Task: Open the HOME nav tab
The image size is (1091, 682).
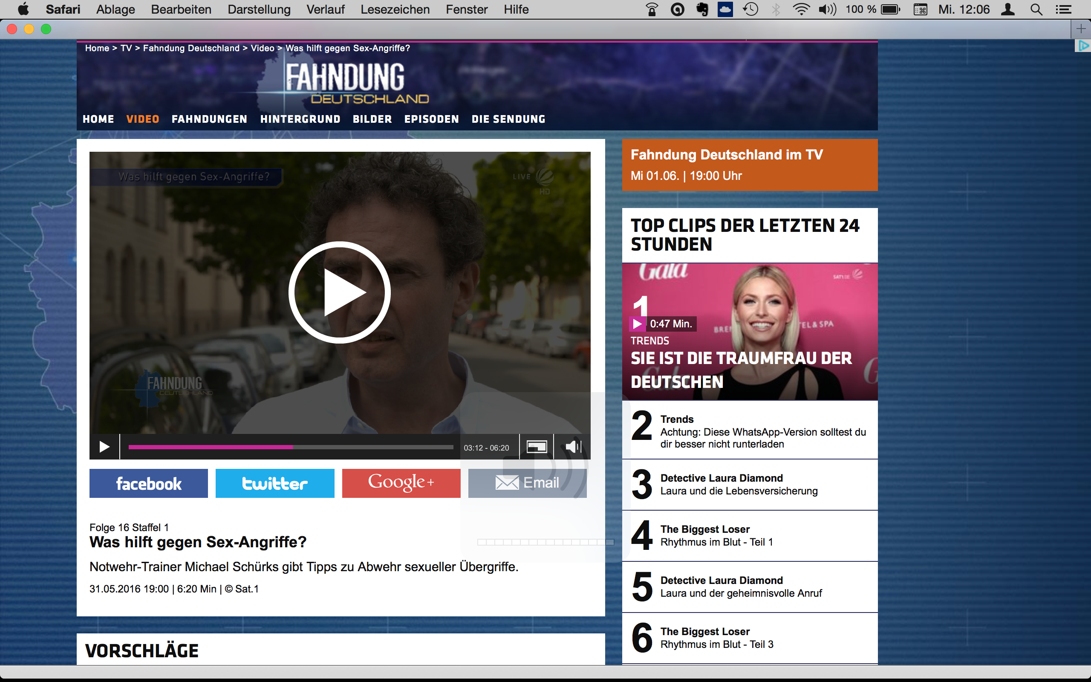Action: pos(98,119)
